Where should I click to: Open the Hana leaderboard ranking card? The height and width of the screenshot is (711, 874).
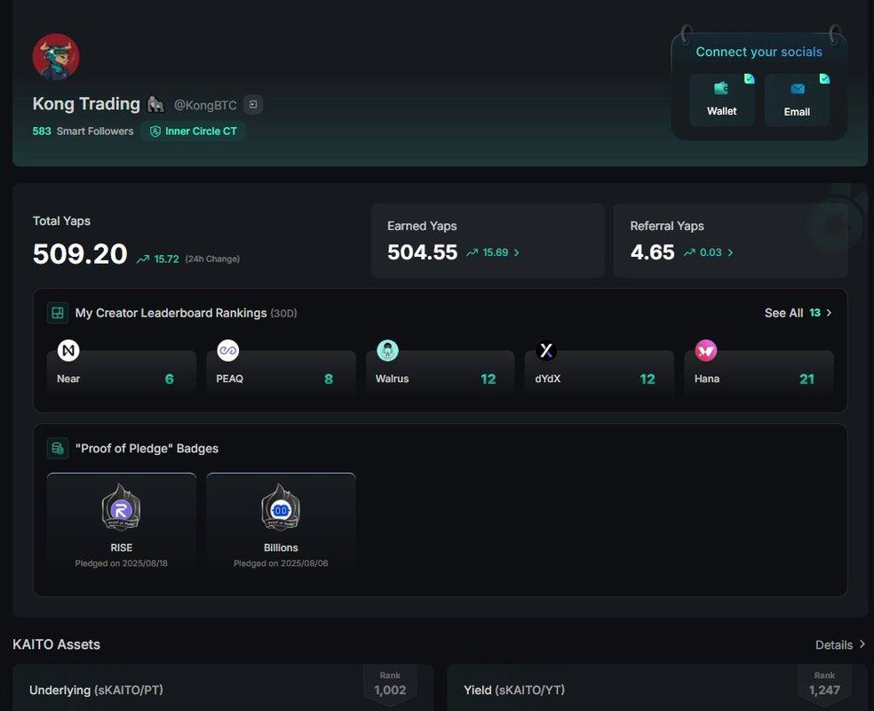click(x=759, y=373)
